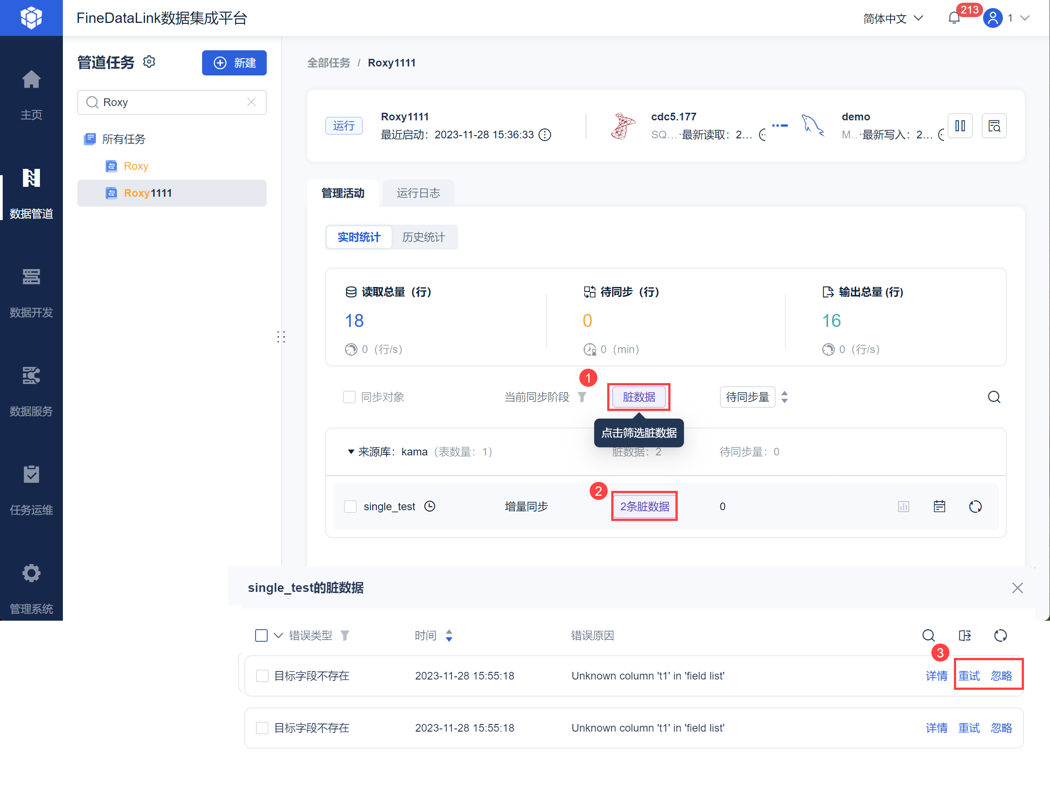Viewport: 1050px width, 812px height.
Task: Click 重试 on the first error row
Action: click(968, 676)
